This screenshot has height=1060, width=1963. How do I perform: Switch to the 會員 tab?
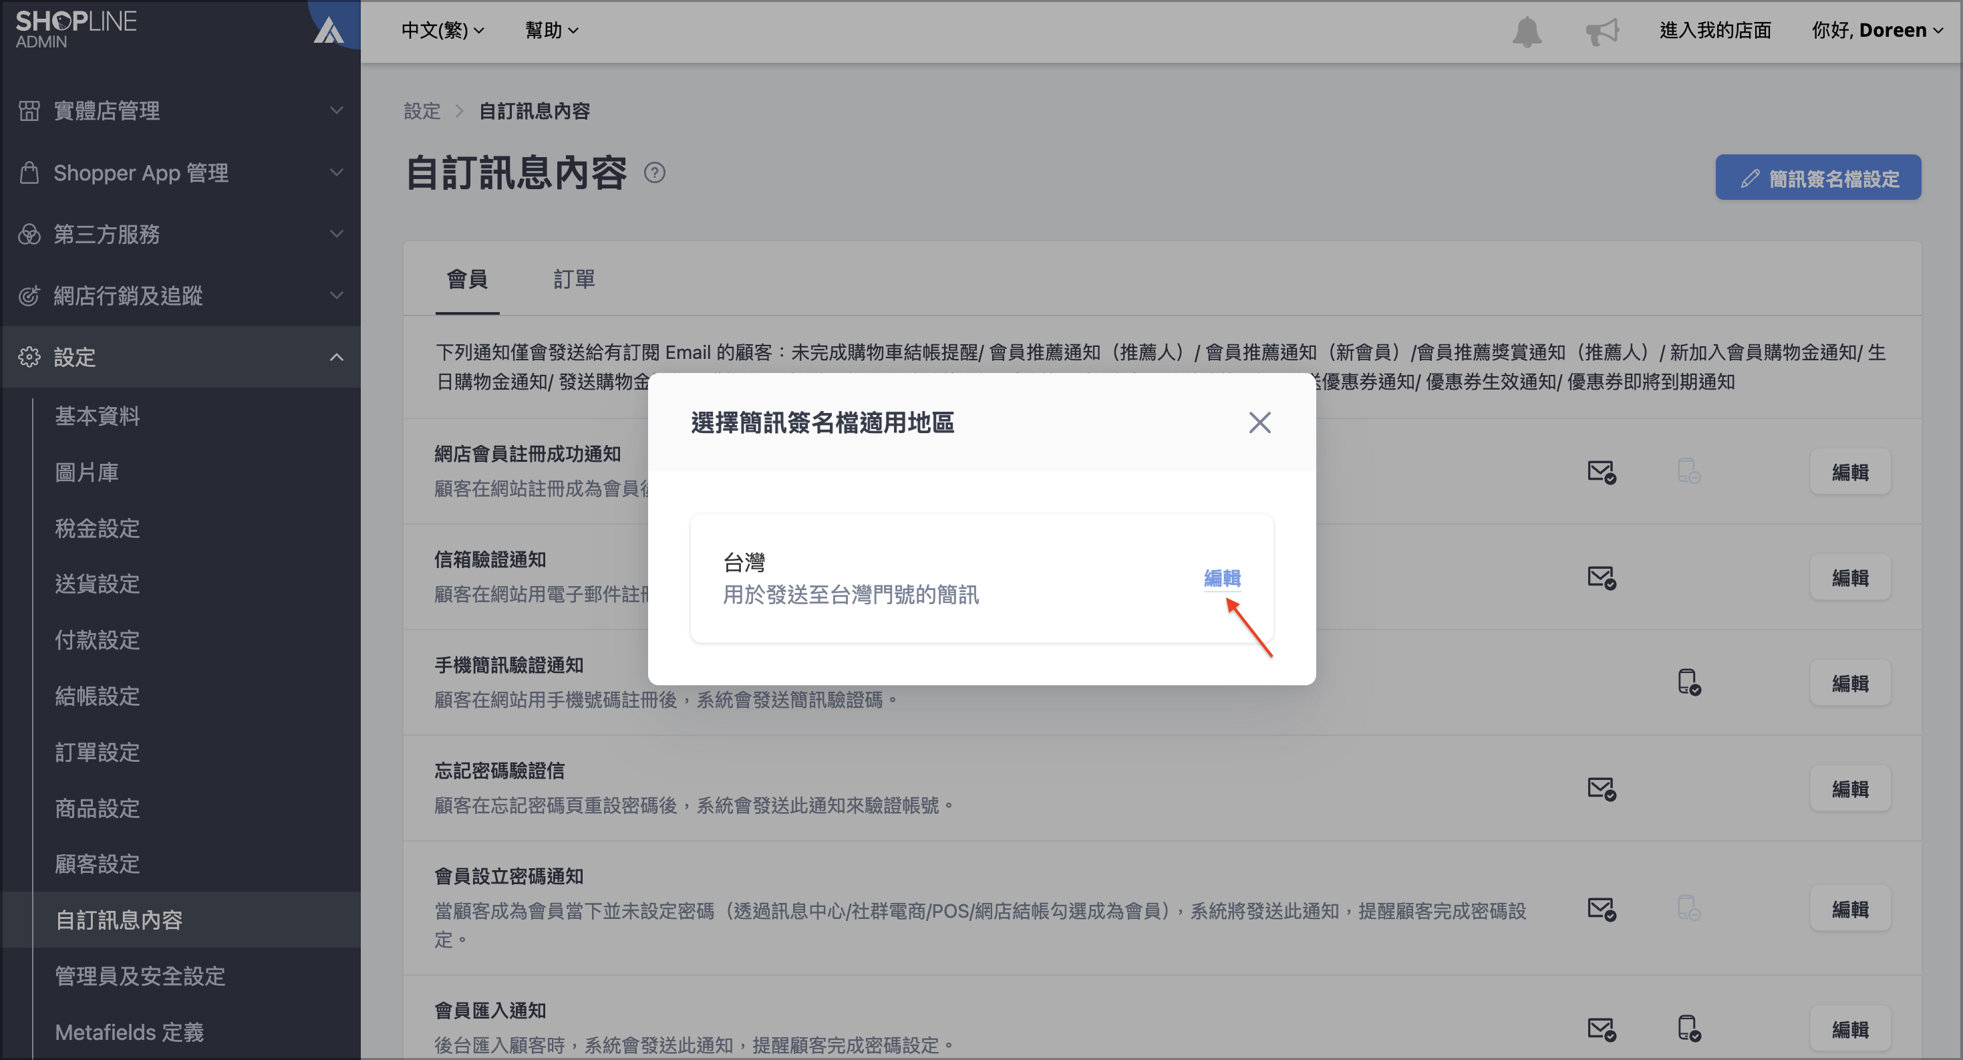(467, 279)
